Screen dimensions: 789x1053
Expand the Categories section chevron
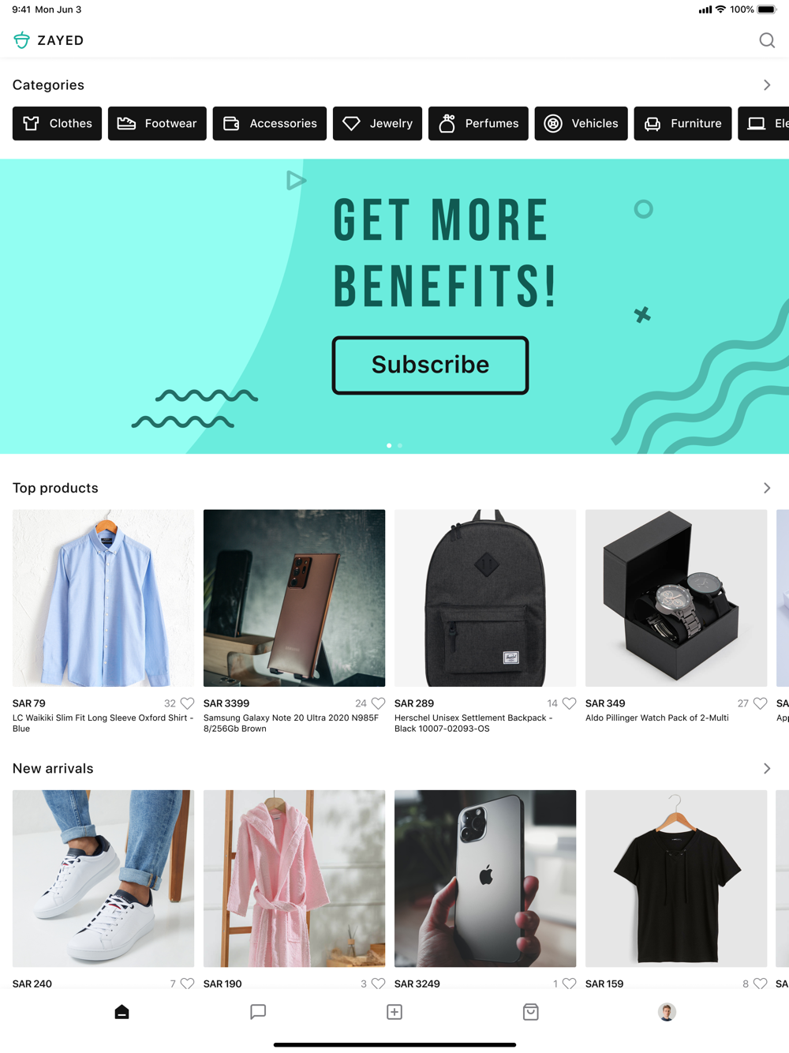[x=767, y=85]
